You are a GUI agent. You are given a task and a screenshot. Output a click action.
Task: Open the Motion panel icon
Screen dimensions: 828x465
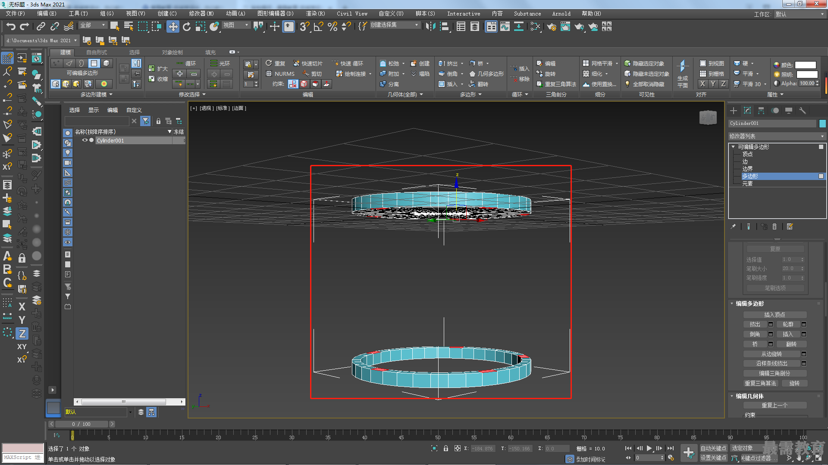coord(775,111)
